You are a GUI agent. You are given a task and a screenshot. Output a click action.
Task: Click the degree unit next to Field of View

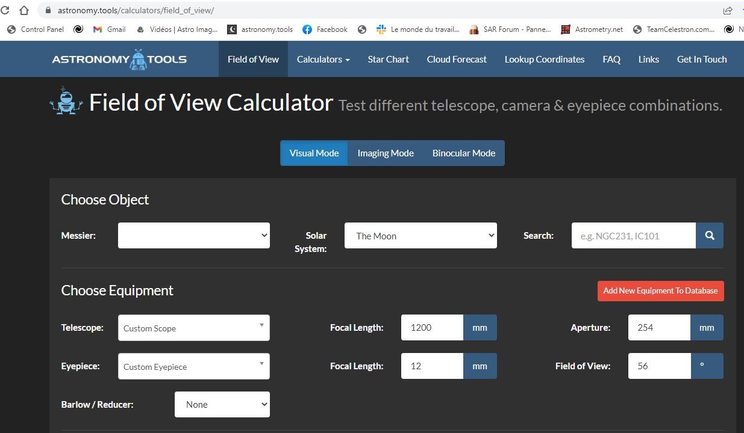click(x=707, y=366)
